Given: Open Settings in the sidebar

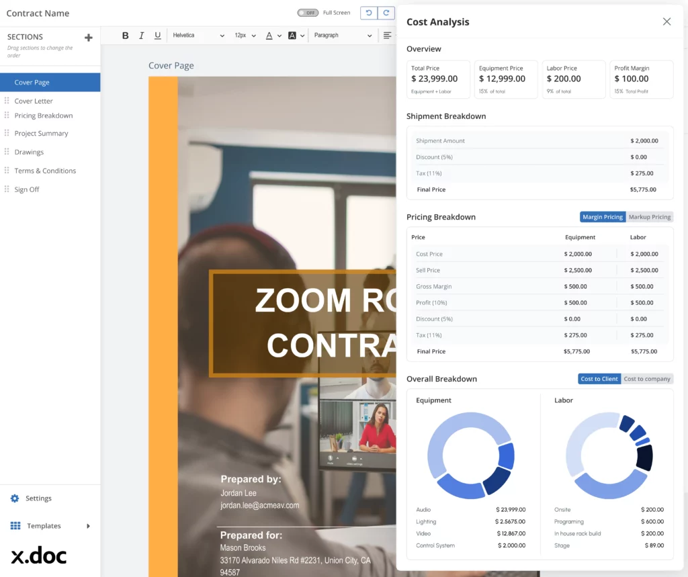Looking at the screenshot, I should click(x=38, y=498).
